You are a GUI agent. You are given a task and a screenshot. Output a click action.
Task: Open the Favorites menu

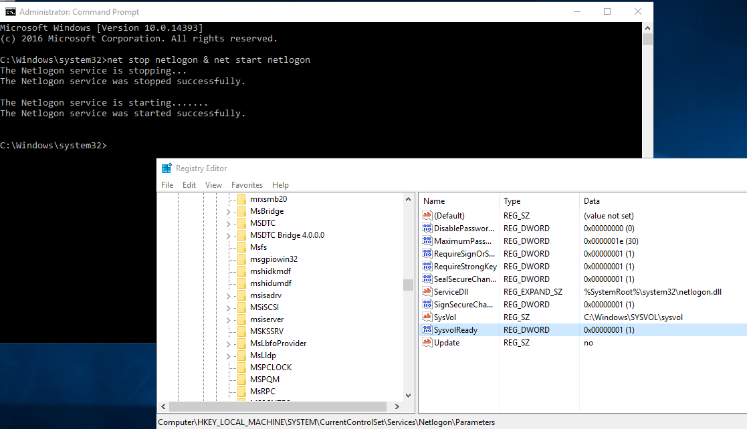[x=247, y=185]
